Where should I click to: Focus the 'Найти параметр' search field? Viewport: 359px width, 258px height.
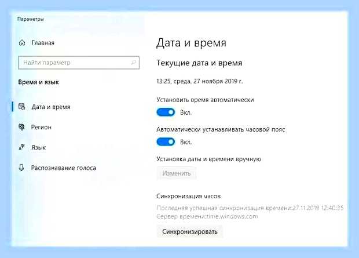79,63
